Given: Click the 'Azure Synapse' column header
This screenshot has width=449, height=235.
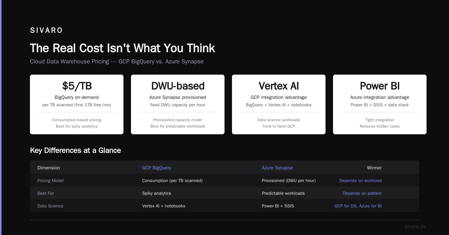Looking at the screenshot, I should [x=277, y=168].
